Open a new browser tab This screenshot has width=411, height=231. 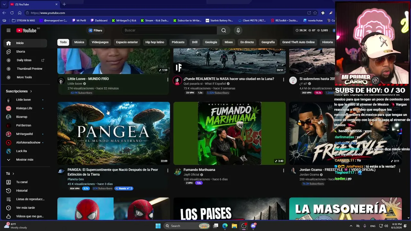pyautogui.click(x=64, y=4)
